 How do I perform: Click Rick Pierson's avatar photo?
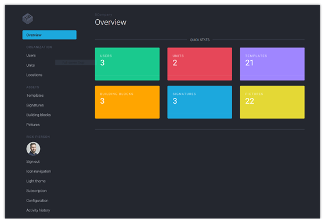point(33,149)
